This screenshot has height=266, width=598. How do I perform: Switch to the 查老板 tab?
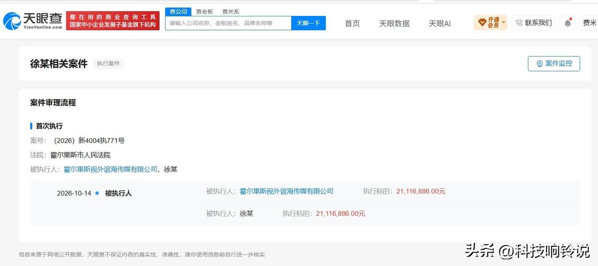pos(204,12)
